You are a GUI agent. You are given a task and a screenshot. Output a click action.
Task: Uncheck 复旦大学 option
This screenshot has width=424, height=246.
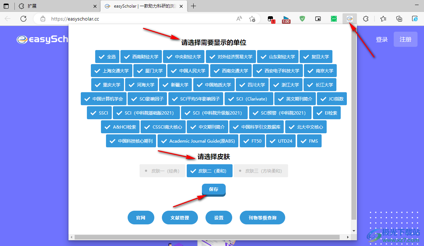(x=316, y=57)
